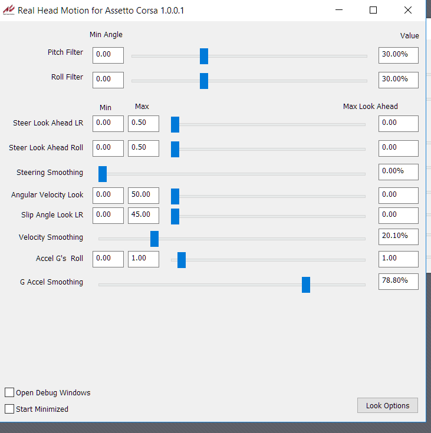Select the Pitch Filter 30.00% value field

399,55
